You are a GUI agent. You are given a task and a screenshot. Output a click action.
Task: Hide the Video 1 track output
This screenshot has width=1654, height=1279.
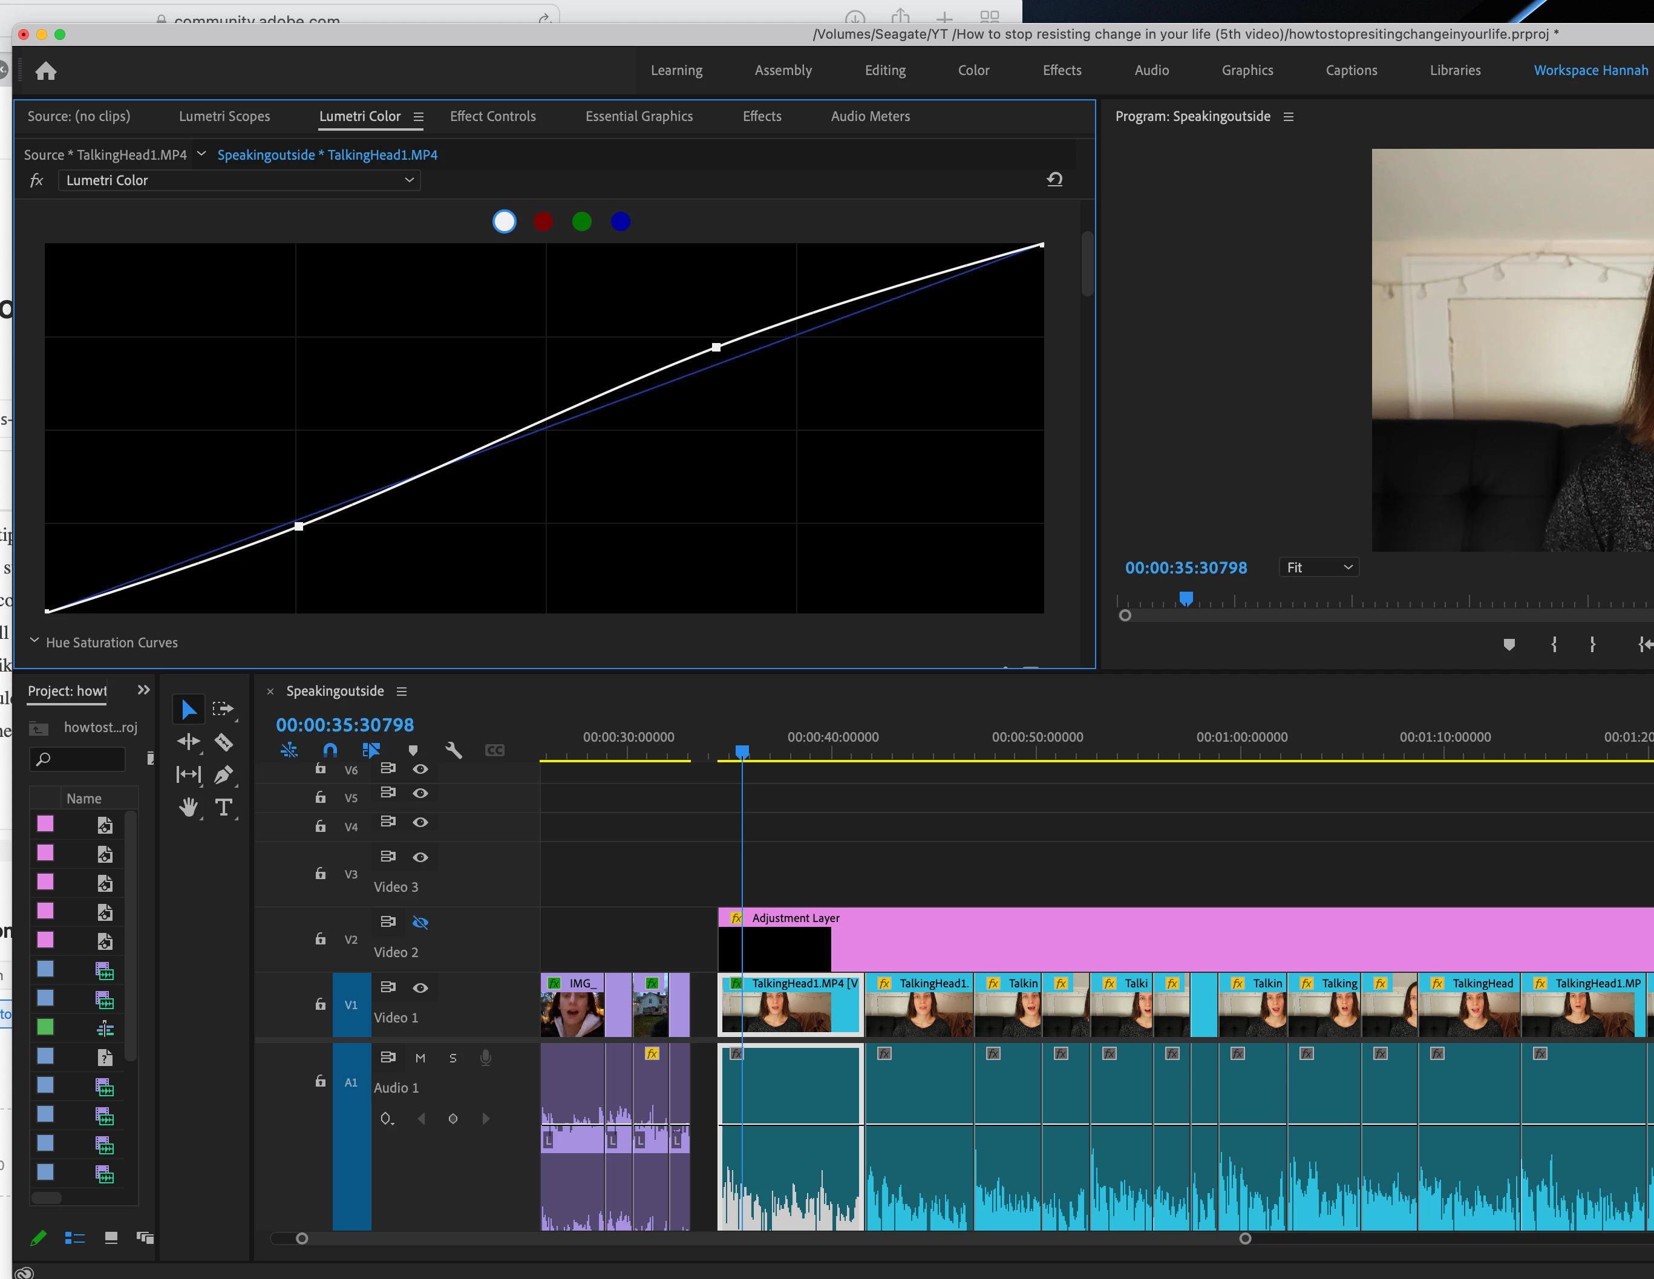click(420, 987)
